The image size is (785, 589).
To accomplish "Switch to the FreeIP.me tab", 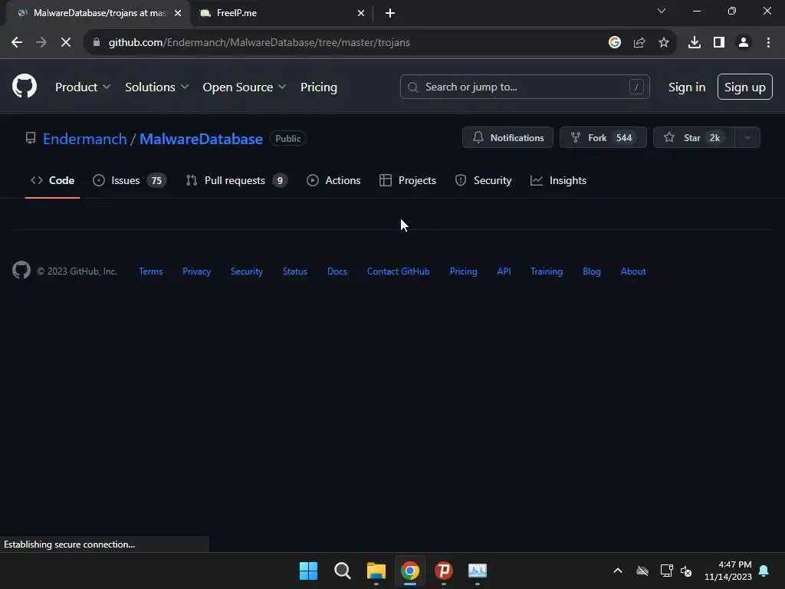I will click(281, 13).
